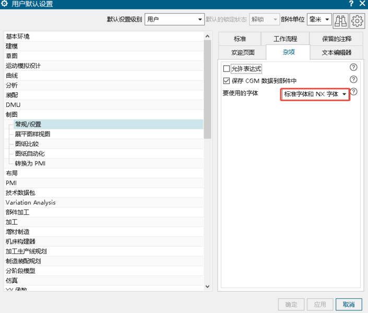This screenshot has width=368, height=313.
Task: Select 部件加工 in the category list
Action: point(104,212)
